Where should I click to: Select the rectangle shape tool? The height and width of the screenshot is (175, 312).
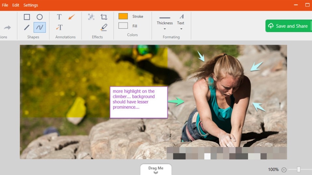(x=27, y=17)
